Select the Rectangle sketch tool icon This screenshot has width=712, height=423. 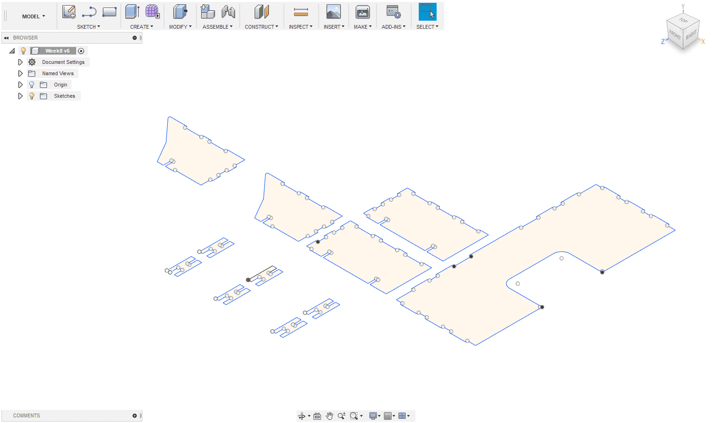point(110,12)
